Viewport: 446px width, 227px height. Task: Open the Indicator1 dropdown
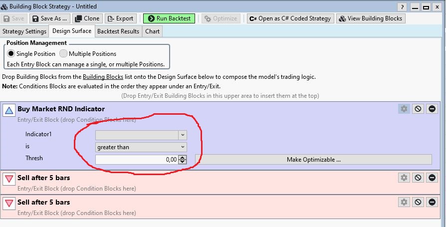(183, 135)
